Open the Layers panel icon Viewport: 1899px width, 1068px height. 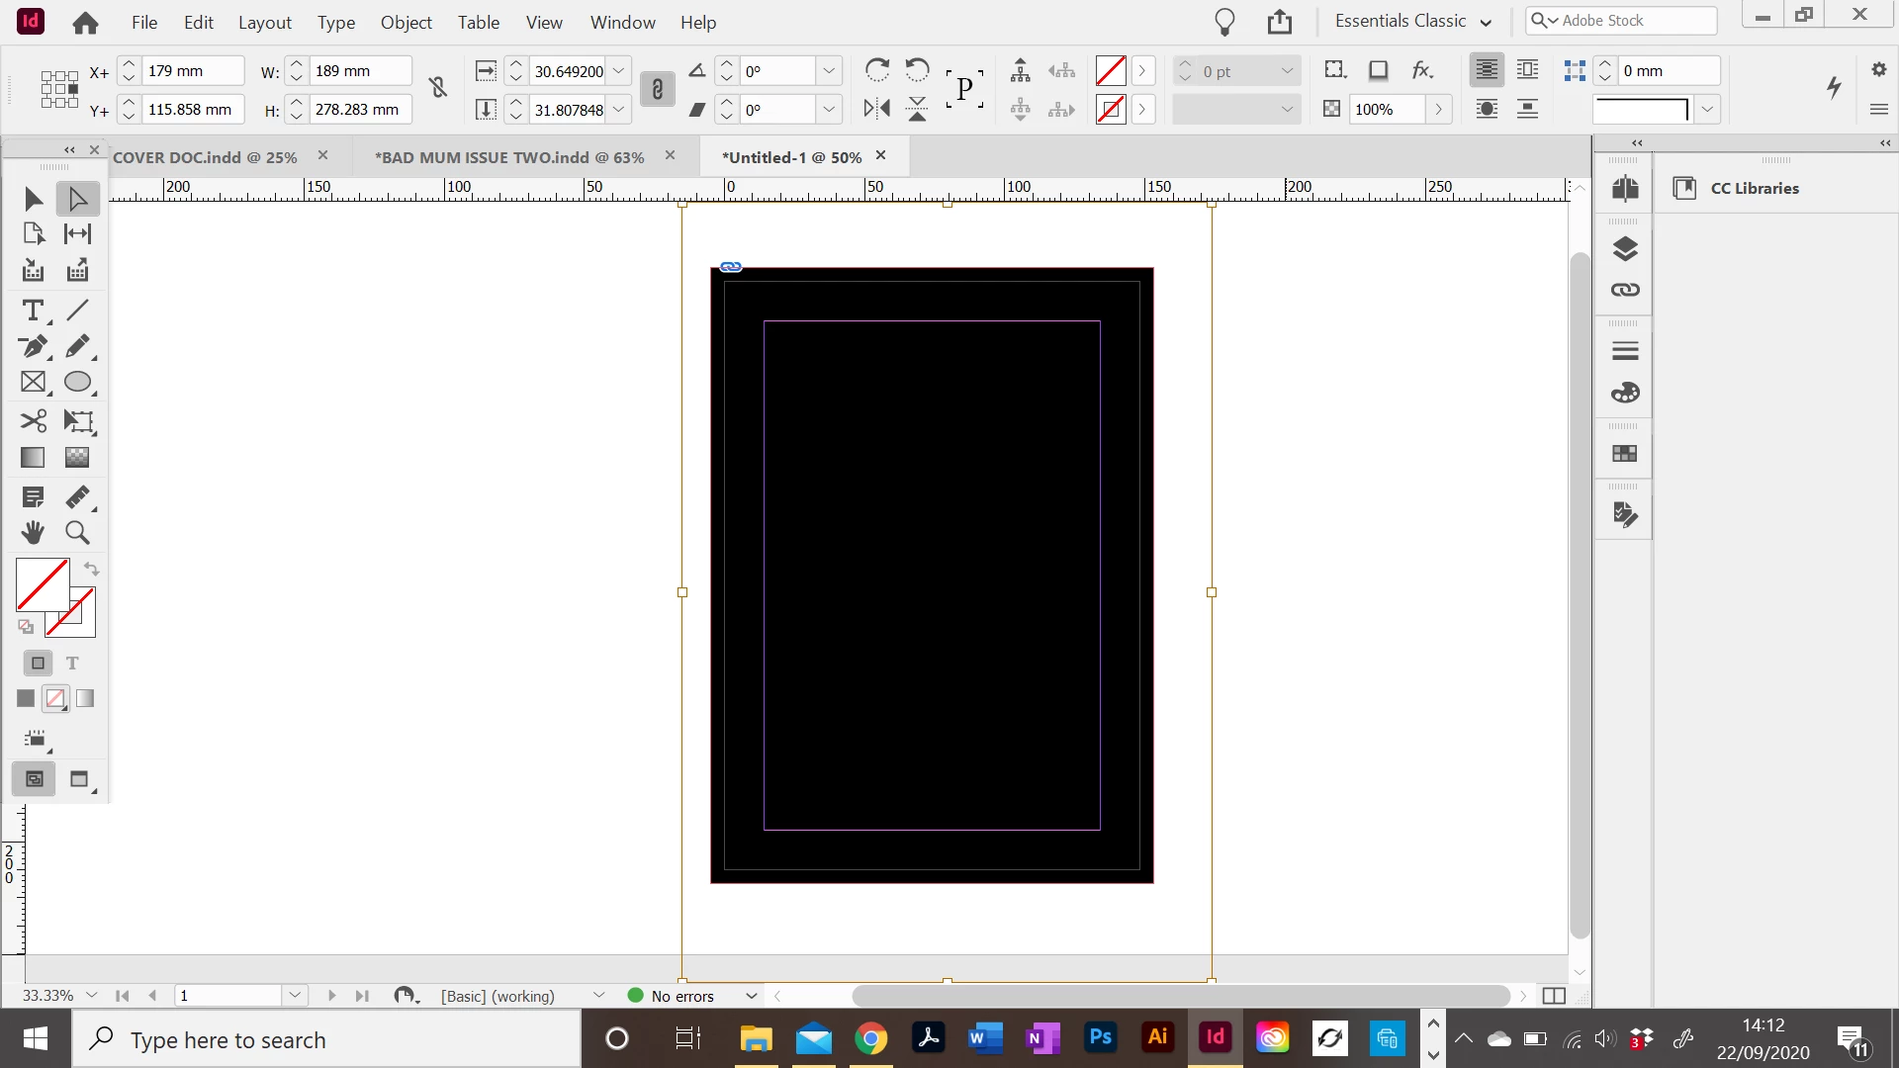point(1625,248)
